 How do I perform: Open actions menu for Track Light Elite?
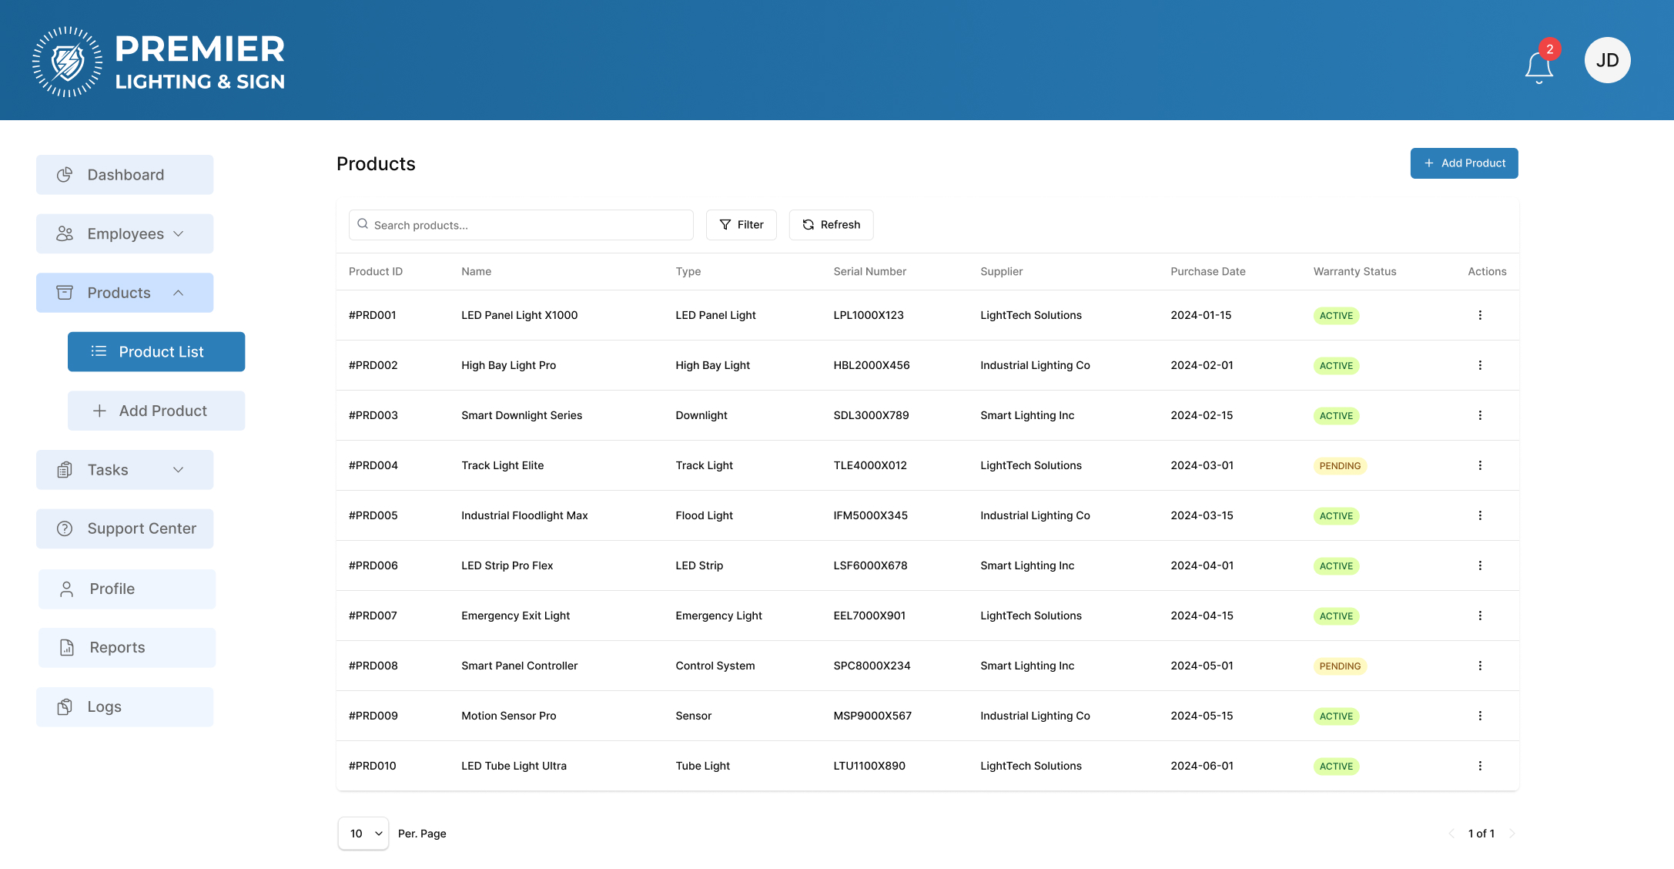pyautogui.click(x=1479, y=465)
